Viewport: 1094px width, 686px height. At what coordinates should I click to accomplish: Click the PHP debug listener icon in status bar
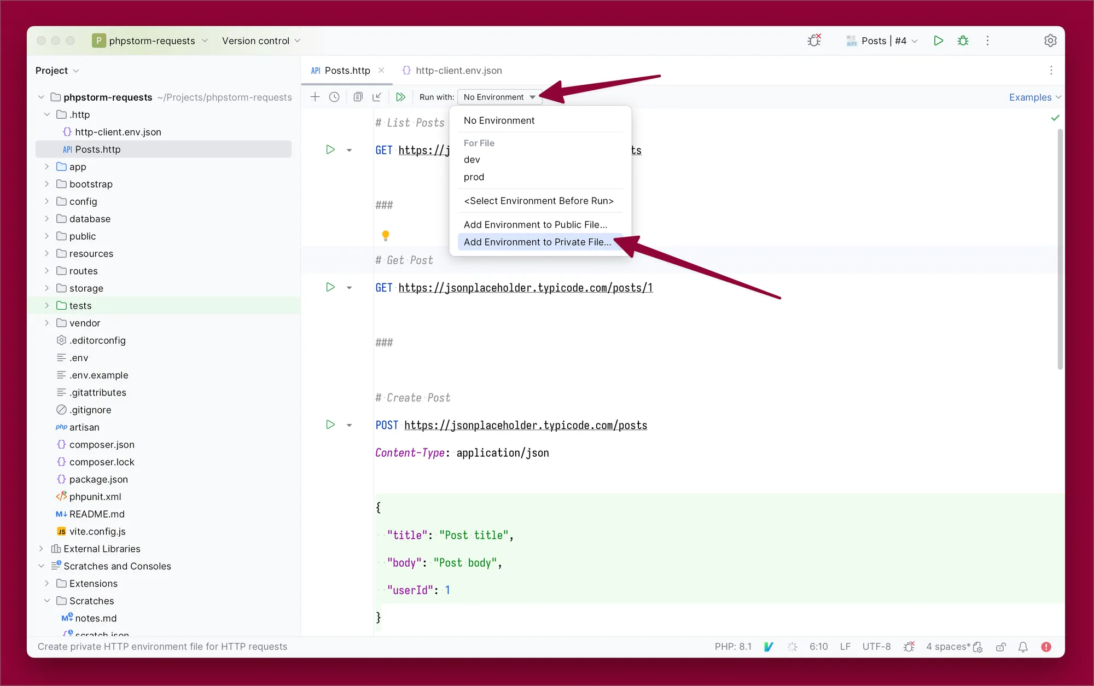coord(909,647)
